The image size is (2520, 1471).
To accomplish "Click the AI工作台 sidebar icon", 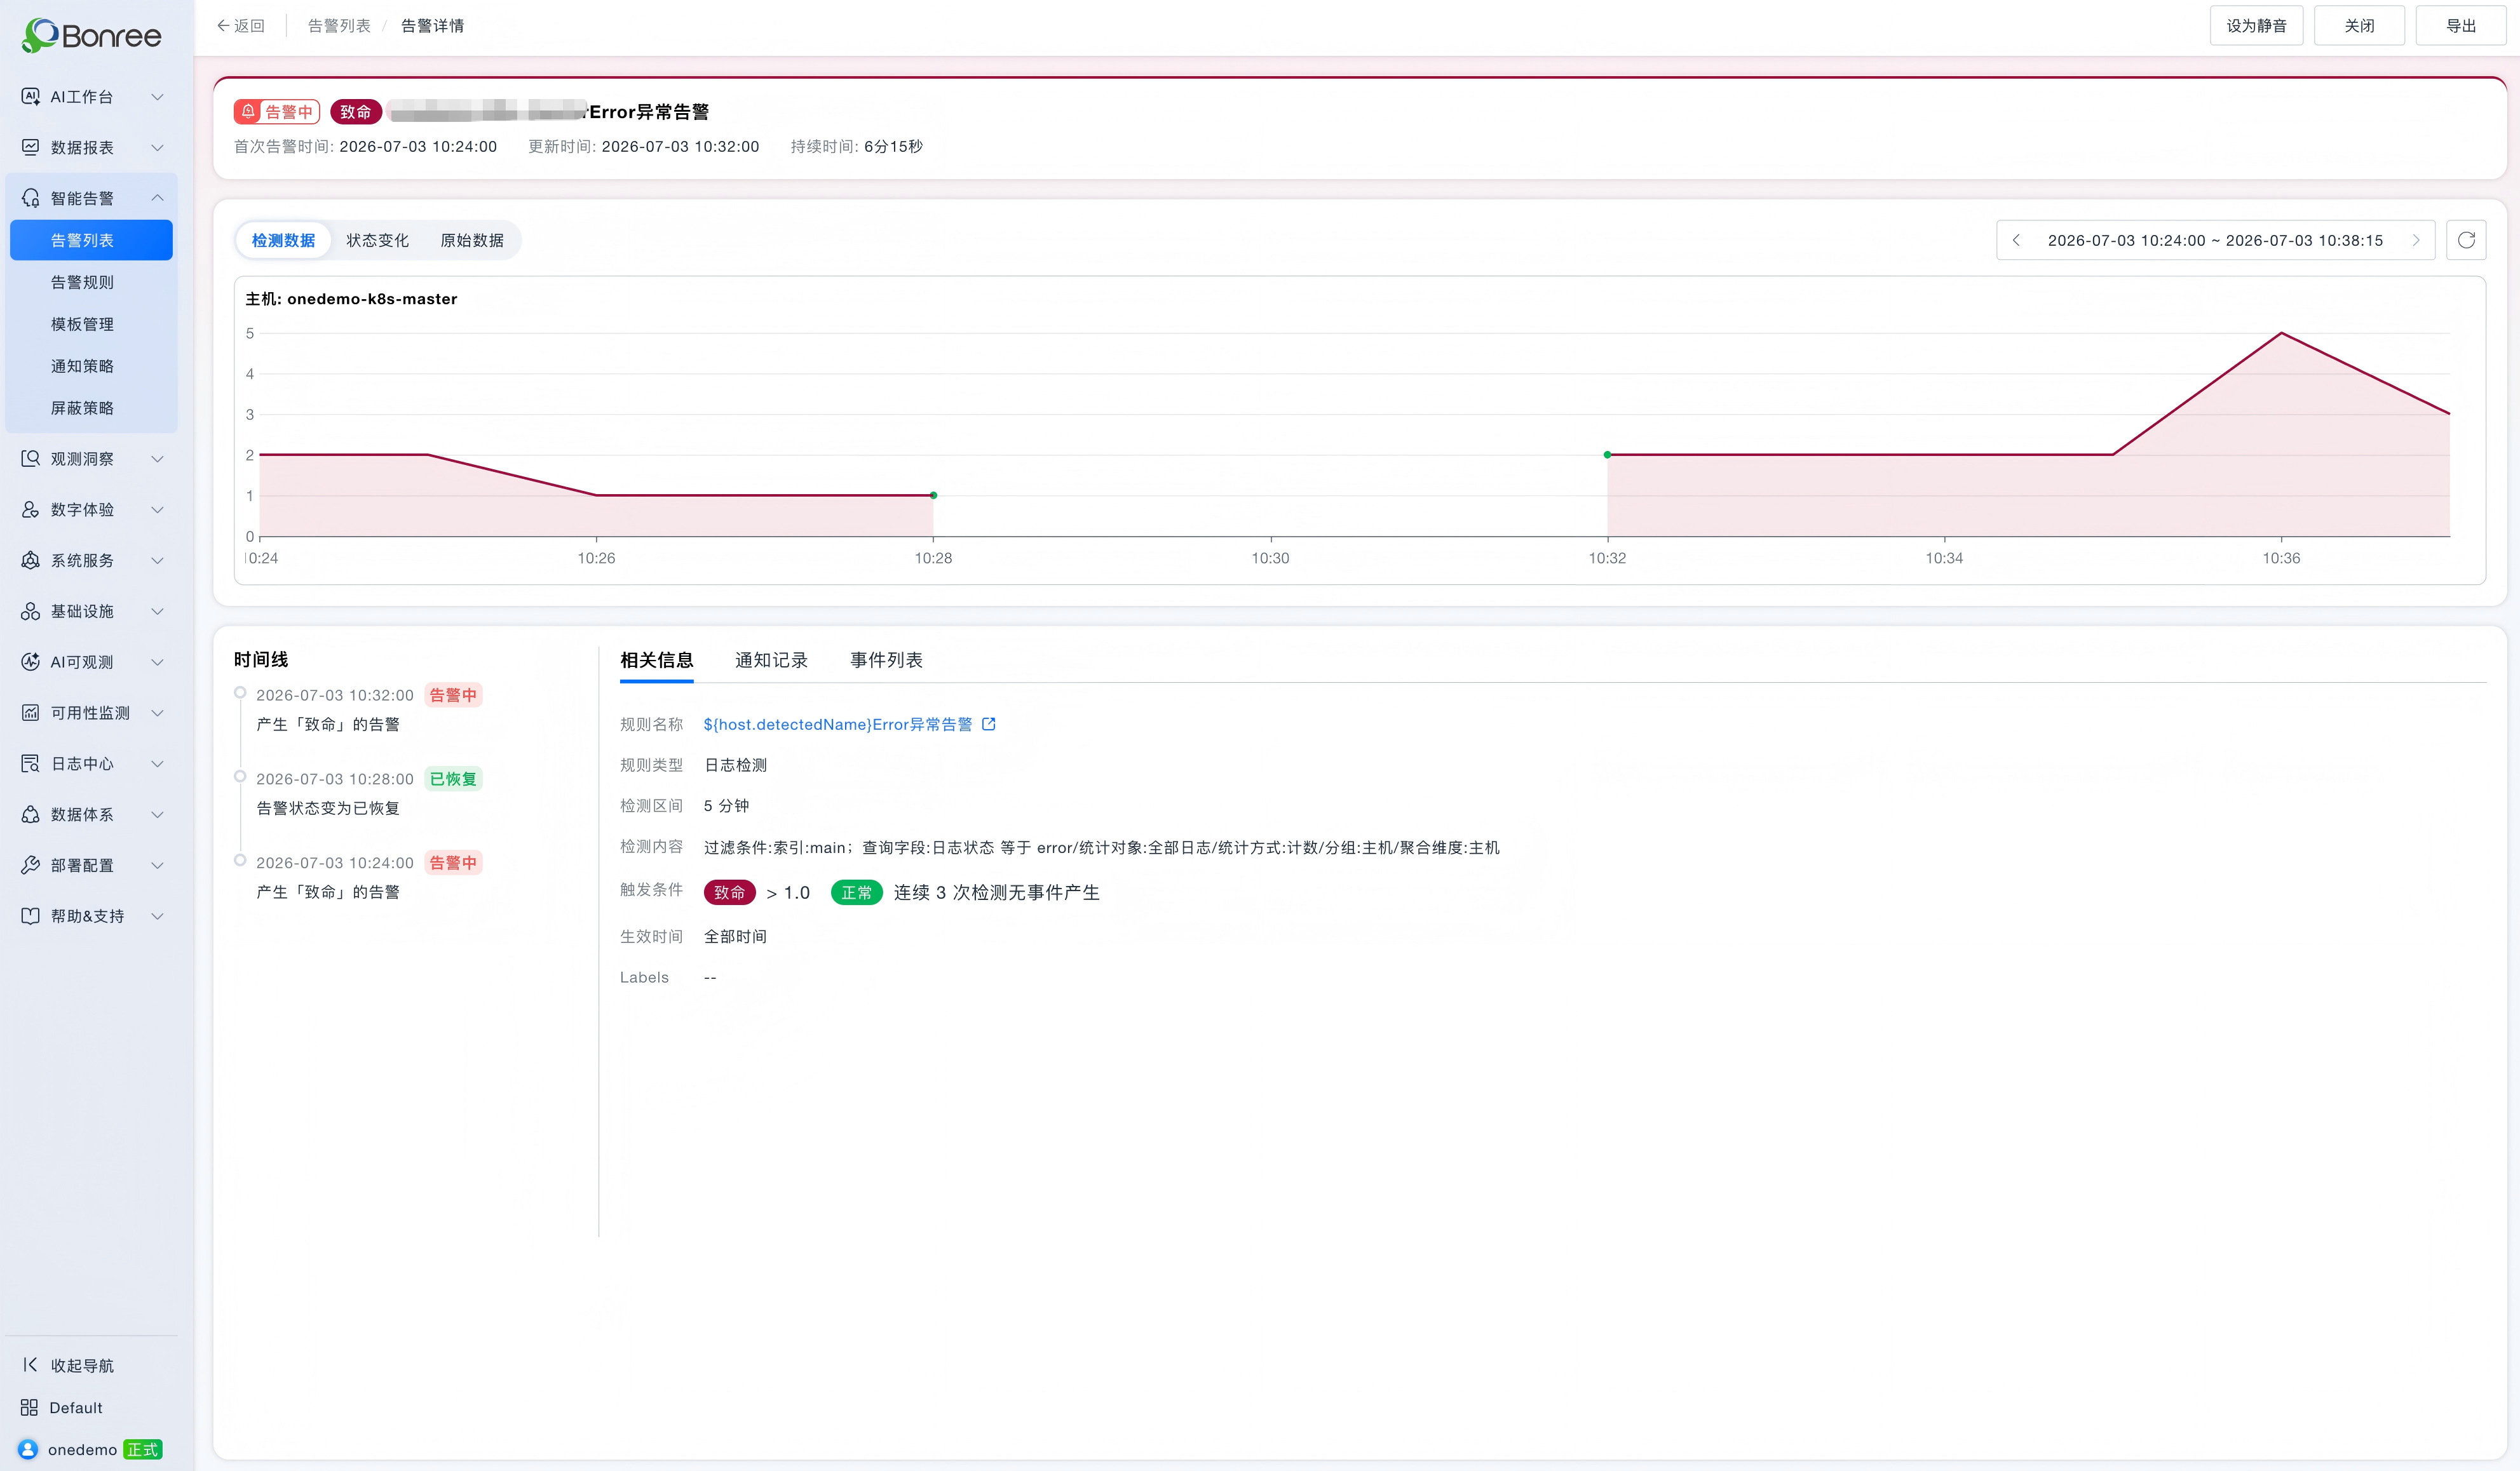I will point(31,96).
